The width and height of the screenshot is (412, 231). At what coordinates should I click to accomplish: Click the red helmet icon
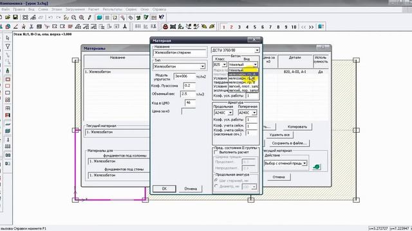pos(165,26)
